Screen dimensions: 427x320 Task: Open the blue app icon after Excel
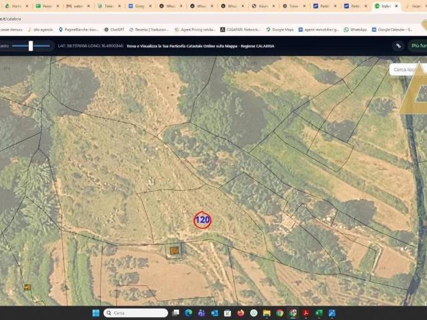332,313
